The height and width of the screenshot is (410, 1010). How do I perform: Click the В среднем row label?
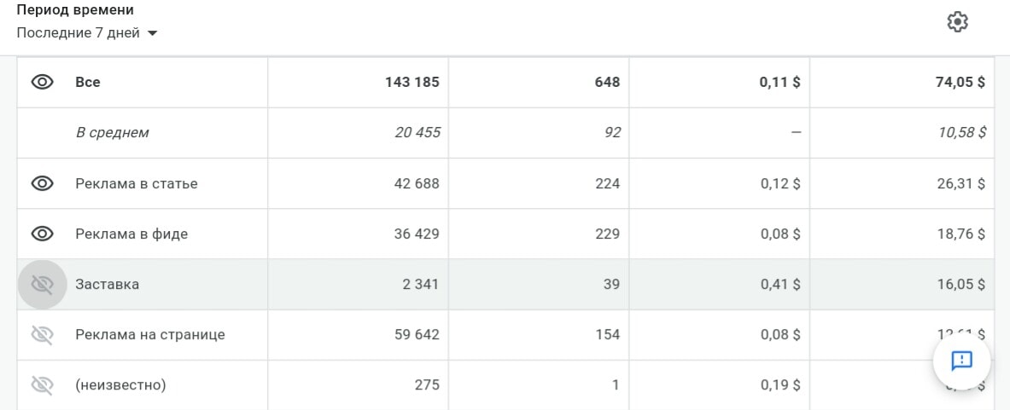tap(112, 132)
